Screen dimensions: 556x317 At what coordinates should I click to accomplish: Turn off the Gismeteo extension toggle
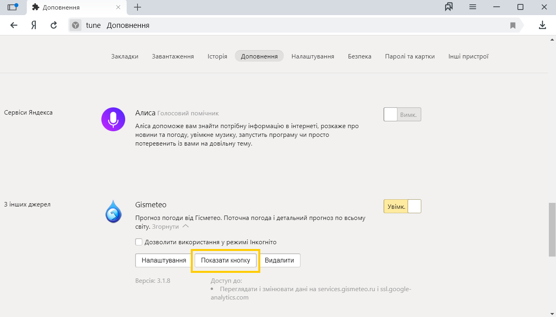pyautogui.click(x=402, y=206)
